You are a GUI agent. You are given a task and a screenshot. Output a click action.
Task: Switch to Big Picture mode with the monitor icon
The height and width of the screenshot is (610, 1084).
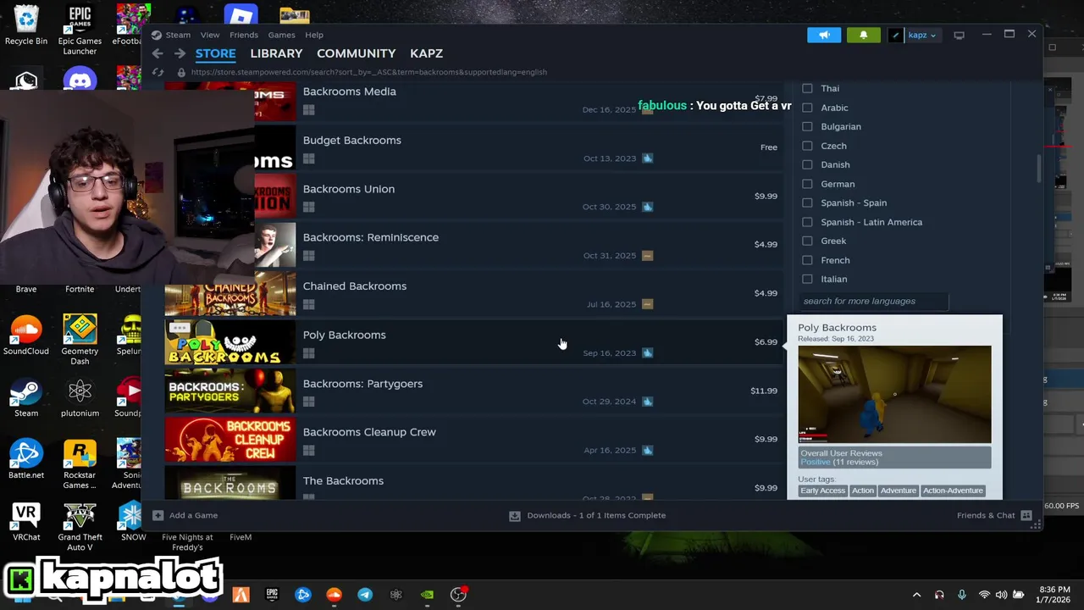tap(959, 35)
